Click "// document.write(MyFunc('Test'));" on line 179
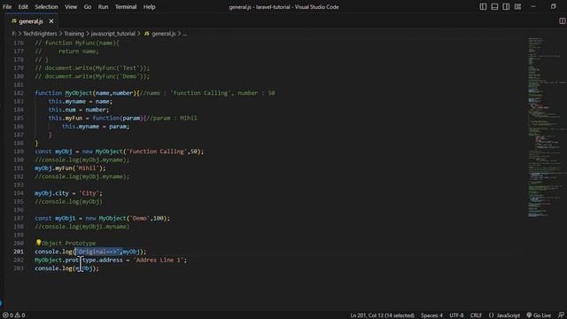 click(x=92, y=67)
